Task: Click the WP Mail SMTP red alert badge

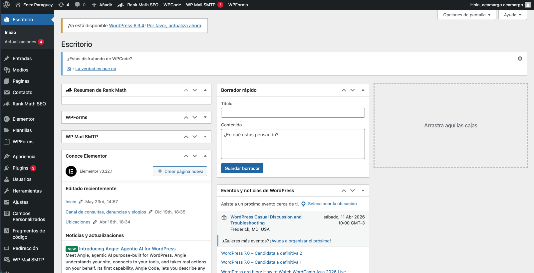Action: pyautogui.click(x=220, y=5)
